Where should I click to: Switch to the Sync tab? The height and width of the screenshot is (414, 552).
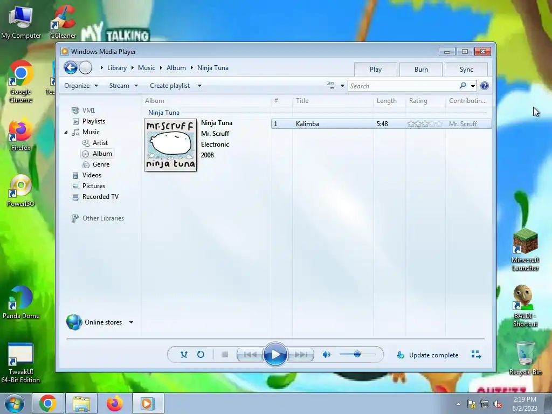466,70
